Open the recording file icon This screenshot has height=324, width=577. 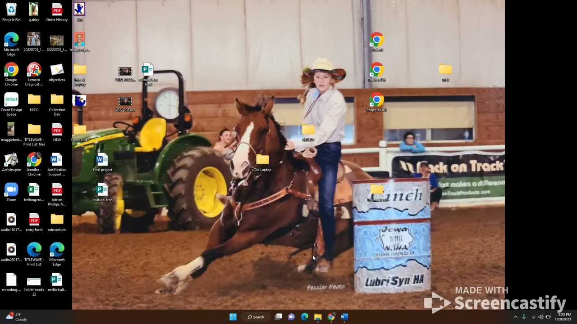(x=11, y=282)
